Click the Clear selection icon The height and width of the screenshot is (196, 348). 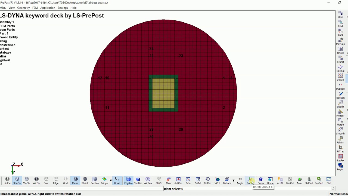tap(169, 180)
